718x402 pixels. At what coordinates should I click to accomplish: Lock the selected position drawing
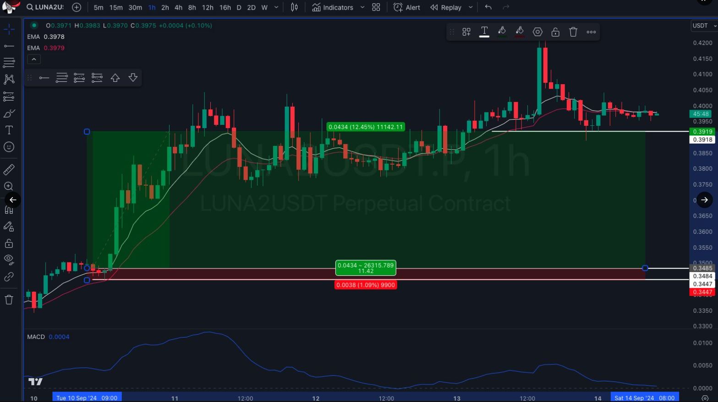coord(555,32)
